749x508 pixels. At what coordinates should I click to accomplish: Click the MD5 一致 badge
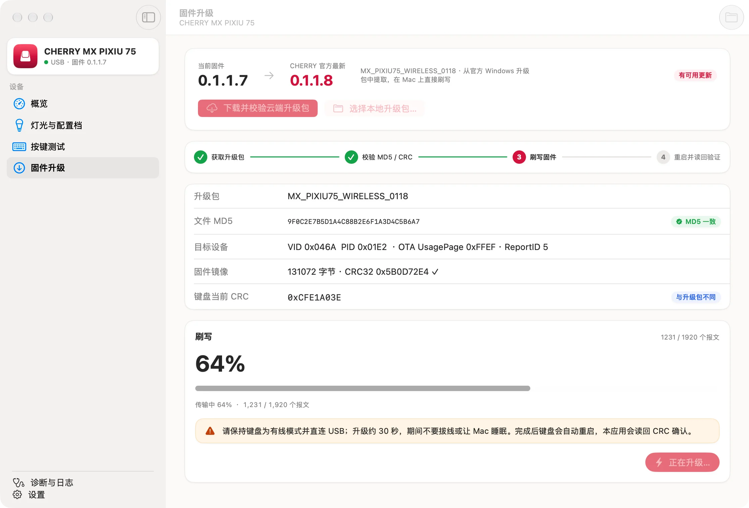[696, 222]
